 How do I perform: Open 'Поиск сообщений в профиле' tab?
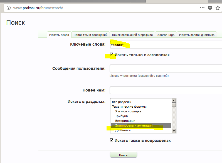tap(132, 35)
